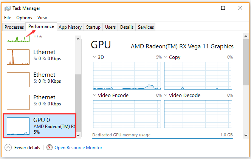Click main panel scroll down arrow
251x159 pixels.
[246, 136]
